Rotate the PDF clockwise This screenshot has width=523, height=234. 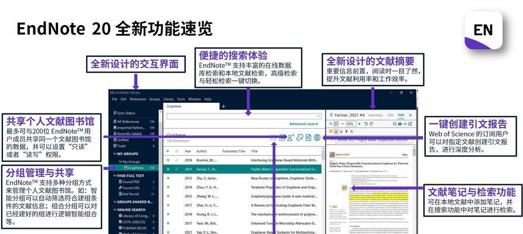[371, 123]
